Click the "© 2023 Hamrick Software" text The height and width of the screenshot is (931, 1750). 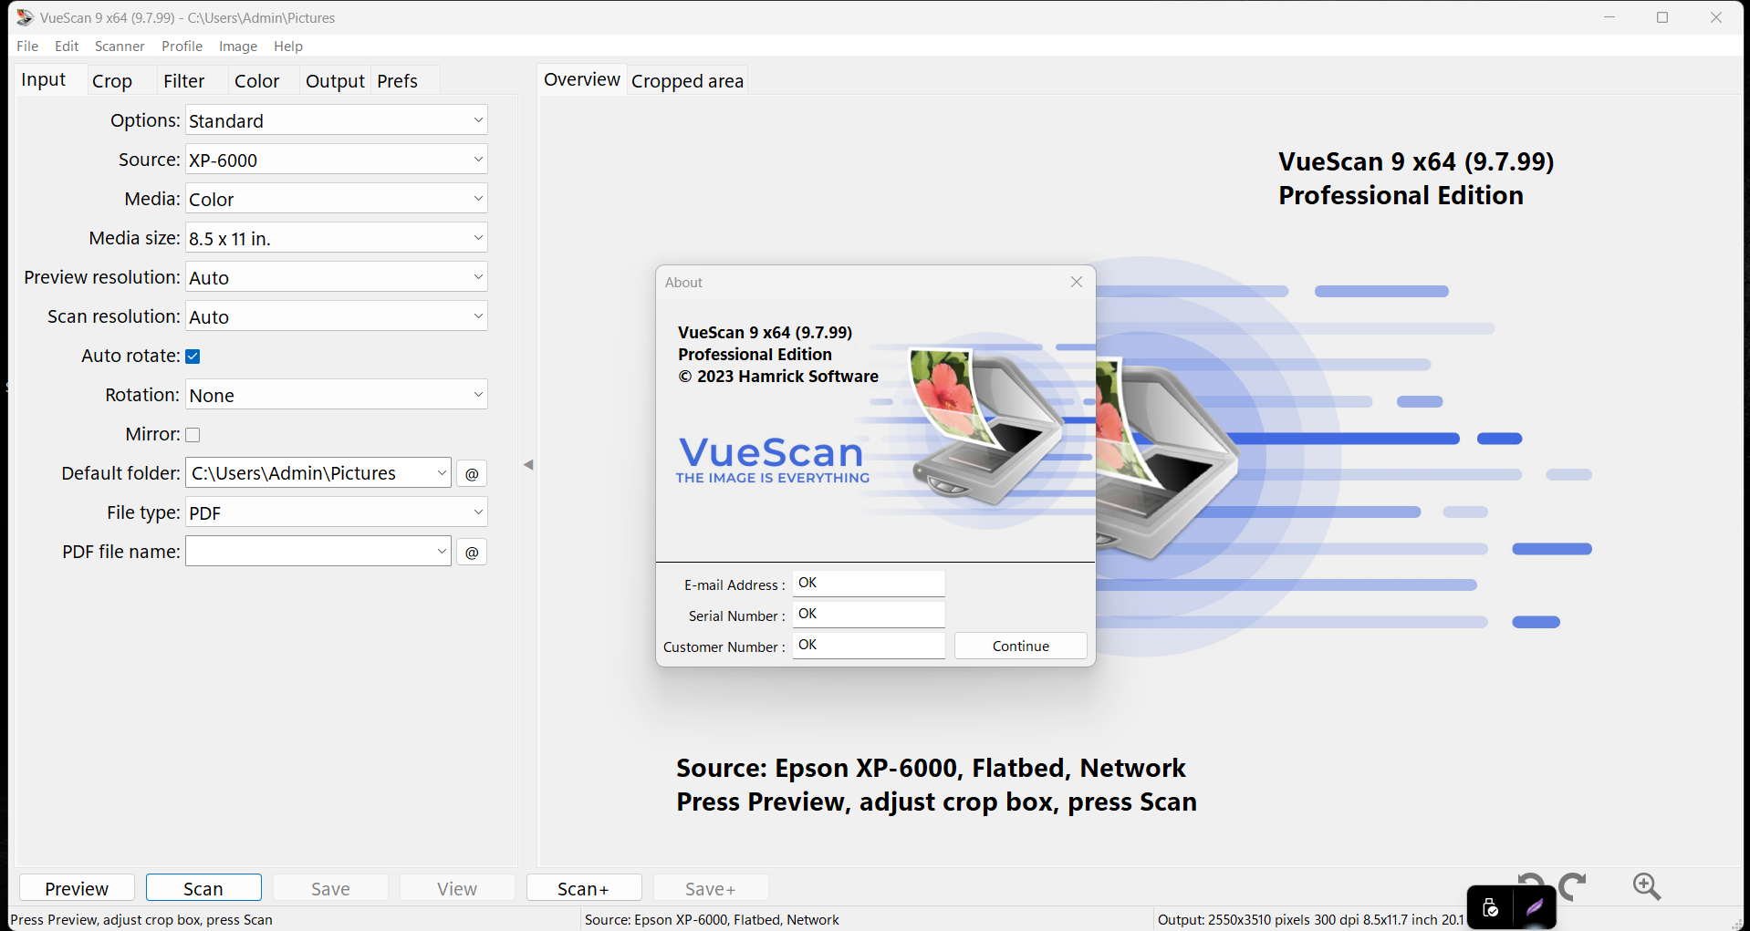point(778,377)
